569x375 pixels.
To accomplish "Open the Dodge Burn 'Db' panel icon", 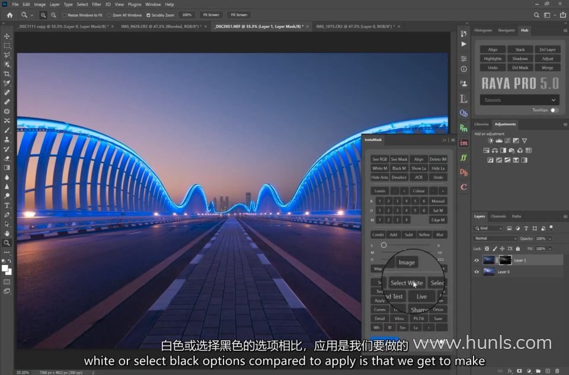I will coord(463,172).
